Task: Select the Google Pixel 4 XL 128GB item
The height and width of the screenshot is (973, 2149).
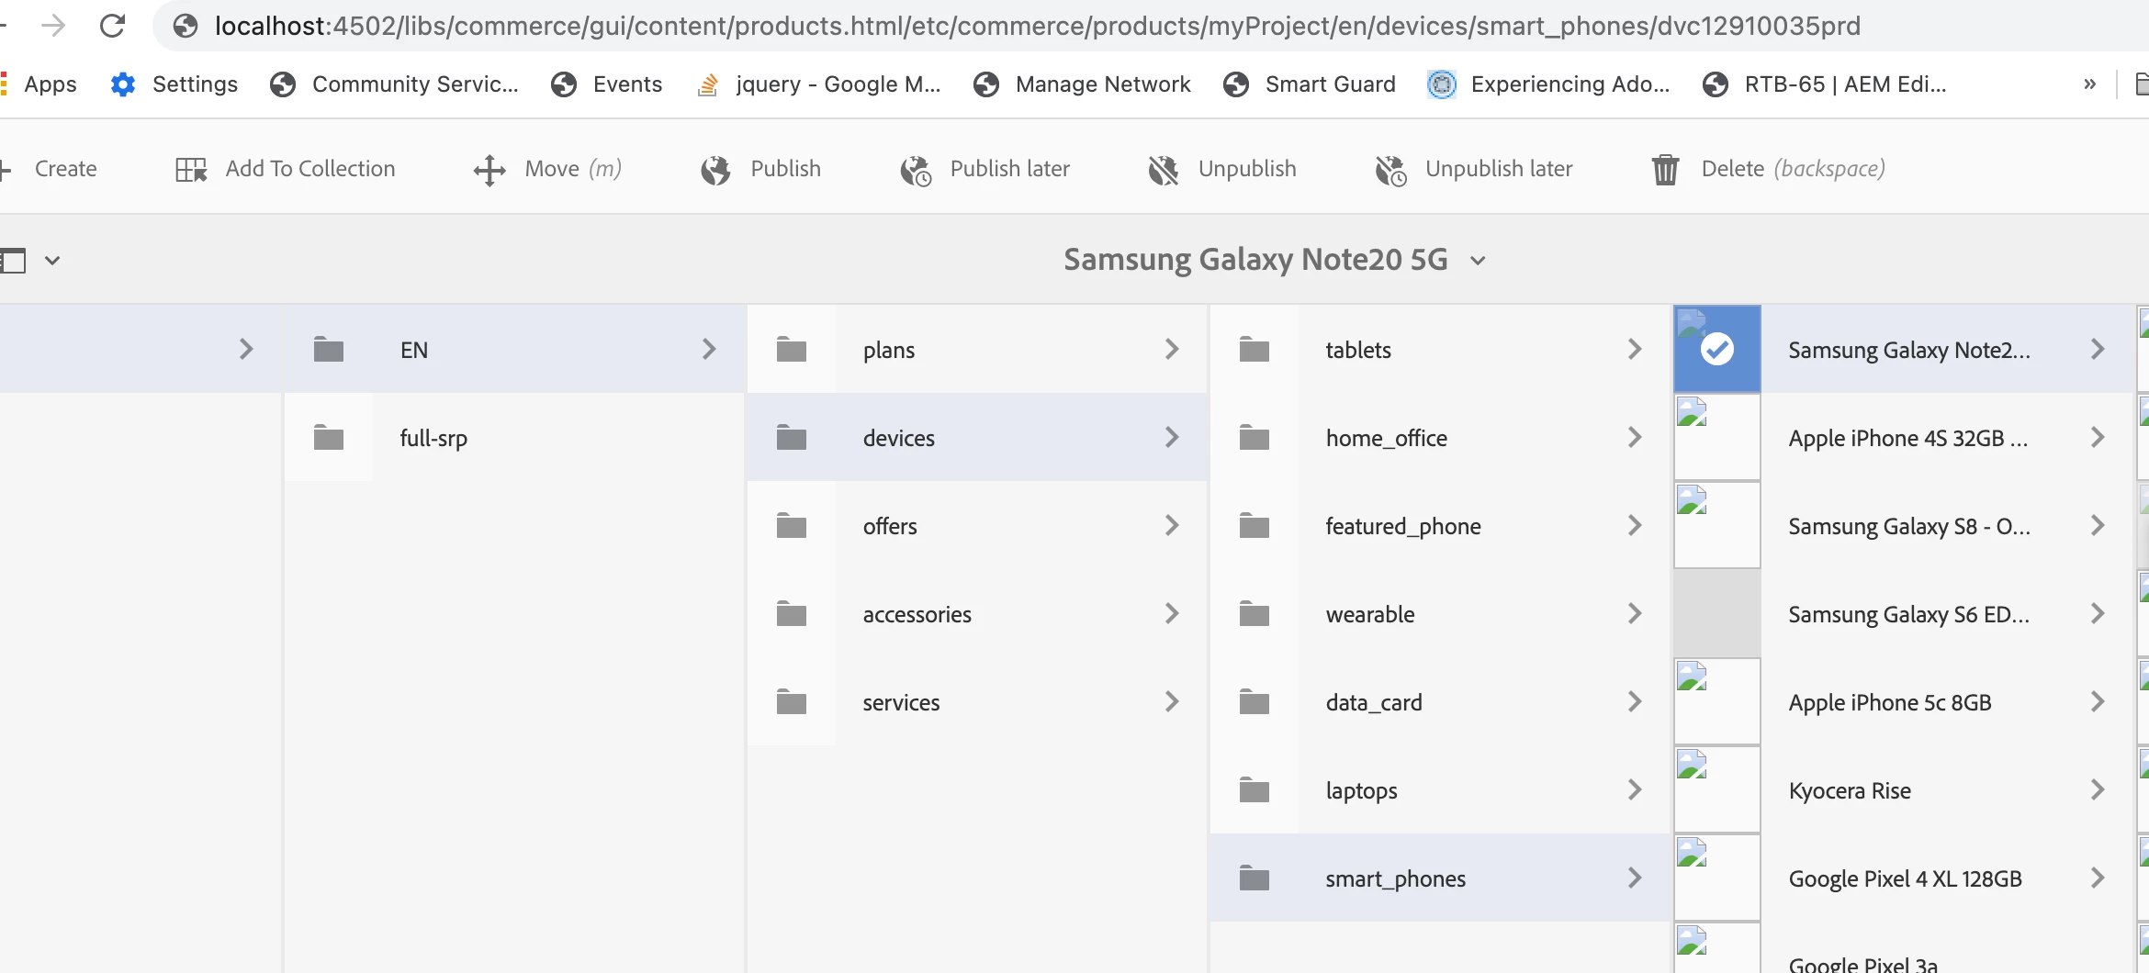Action: 1903,878
